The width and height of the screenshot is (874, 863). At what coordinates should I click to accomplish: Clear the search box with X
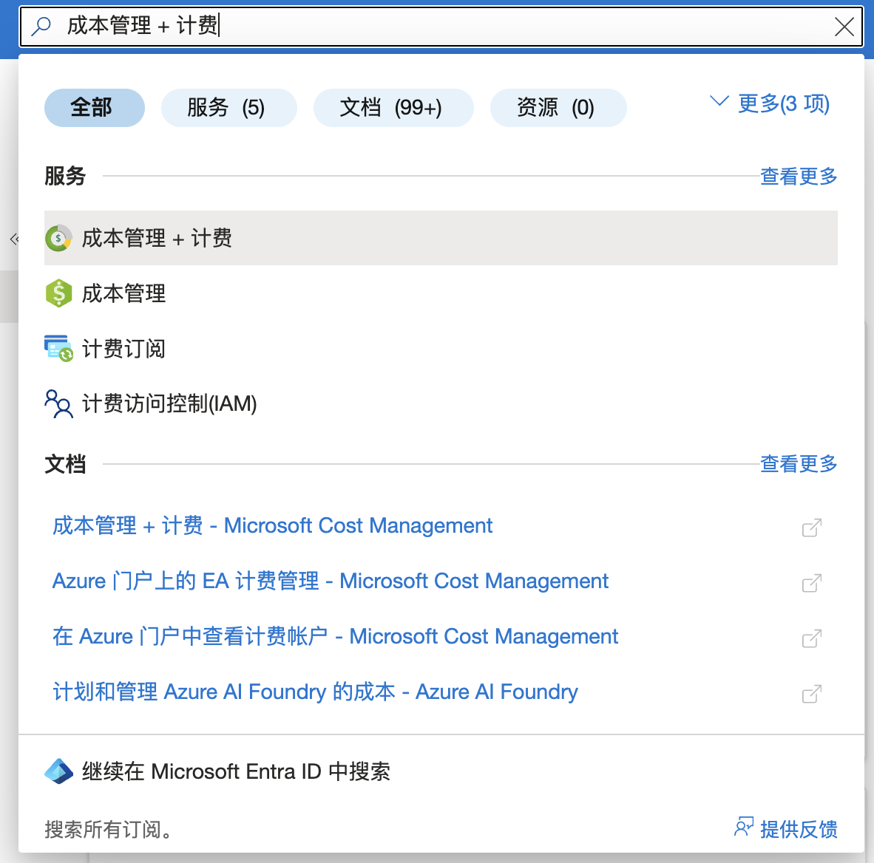point(844,27)
